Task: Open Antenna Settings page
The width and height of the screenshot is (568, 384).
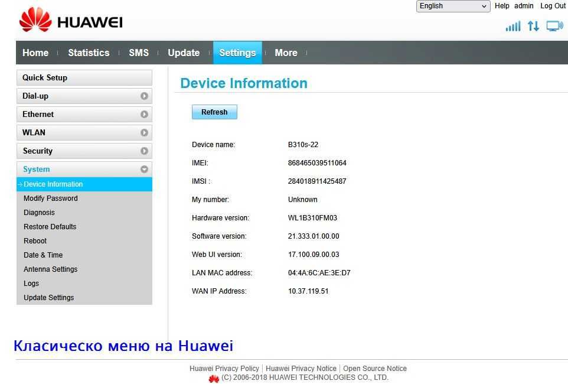Action: 51,269
